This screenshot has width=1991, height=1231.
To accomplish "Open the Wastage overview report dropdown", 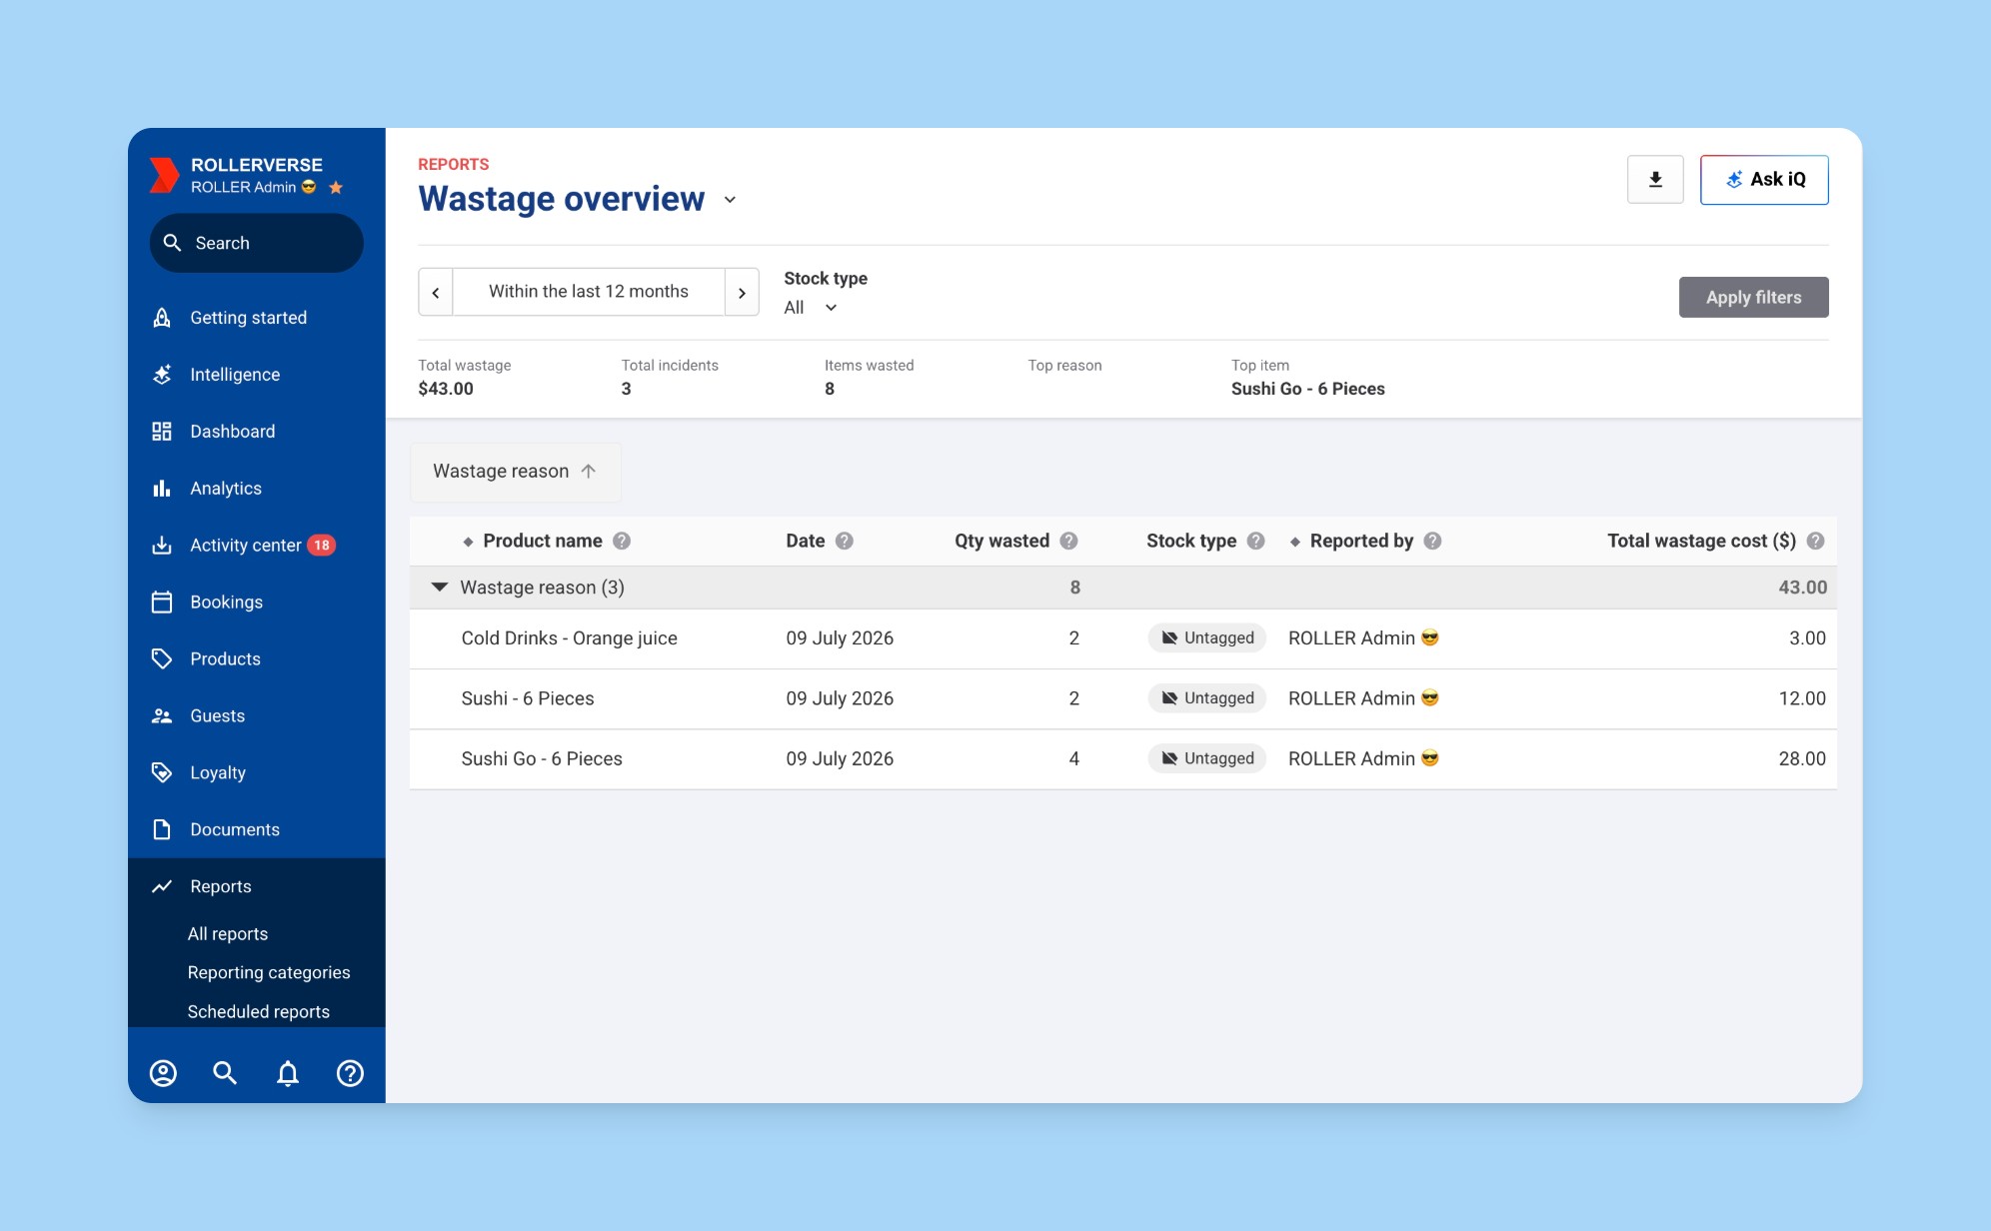I will click(731, 200).
